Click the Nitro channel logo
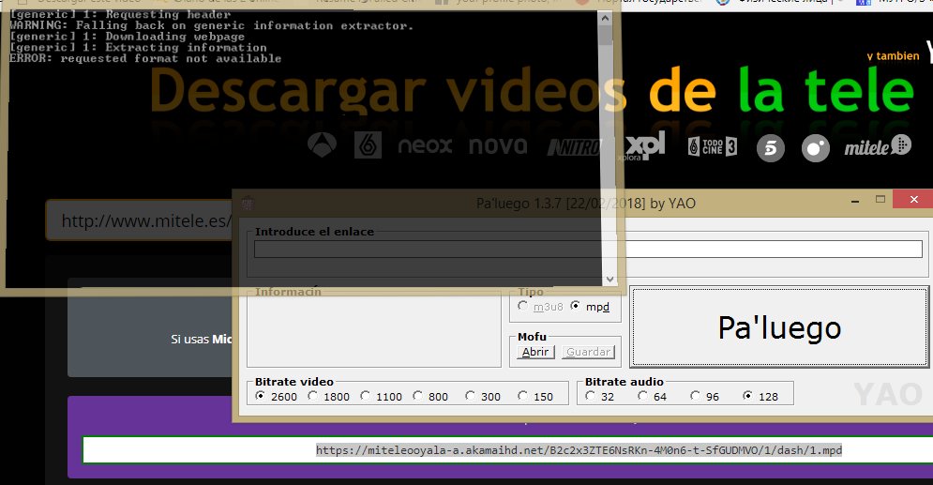 (x=575, y=147)
